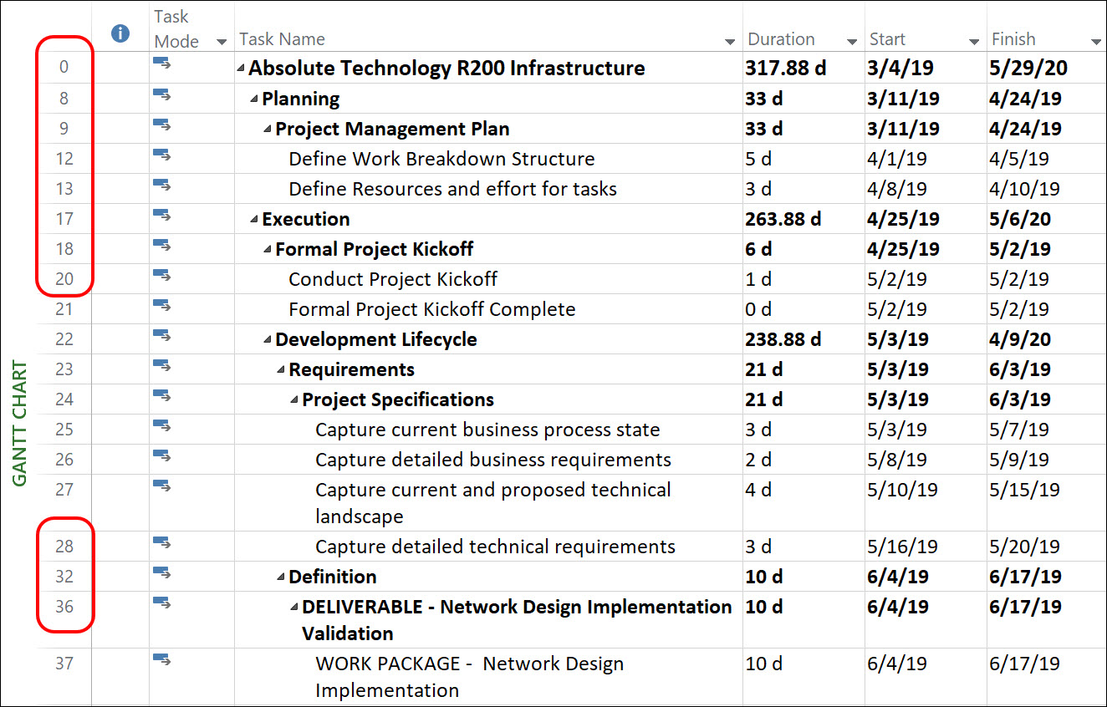Select task 'Capture detailed business requirements'
This screenshot has height=707, width=1107.
coord(493,460)
